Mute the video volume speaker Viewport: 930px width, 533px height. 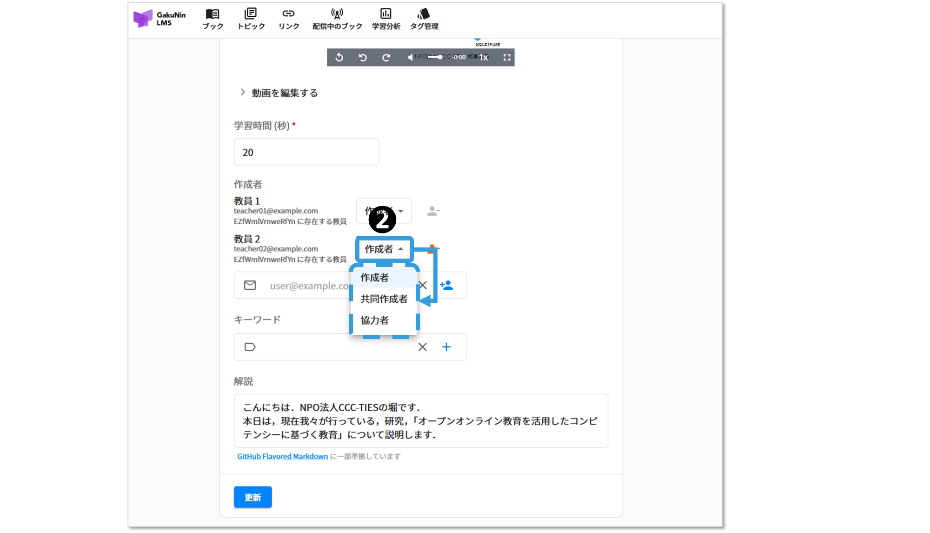click(410, 57)
